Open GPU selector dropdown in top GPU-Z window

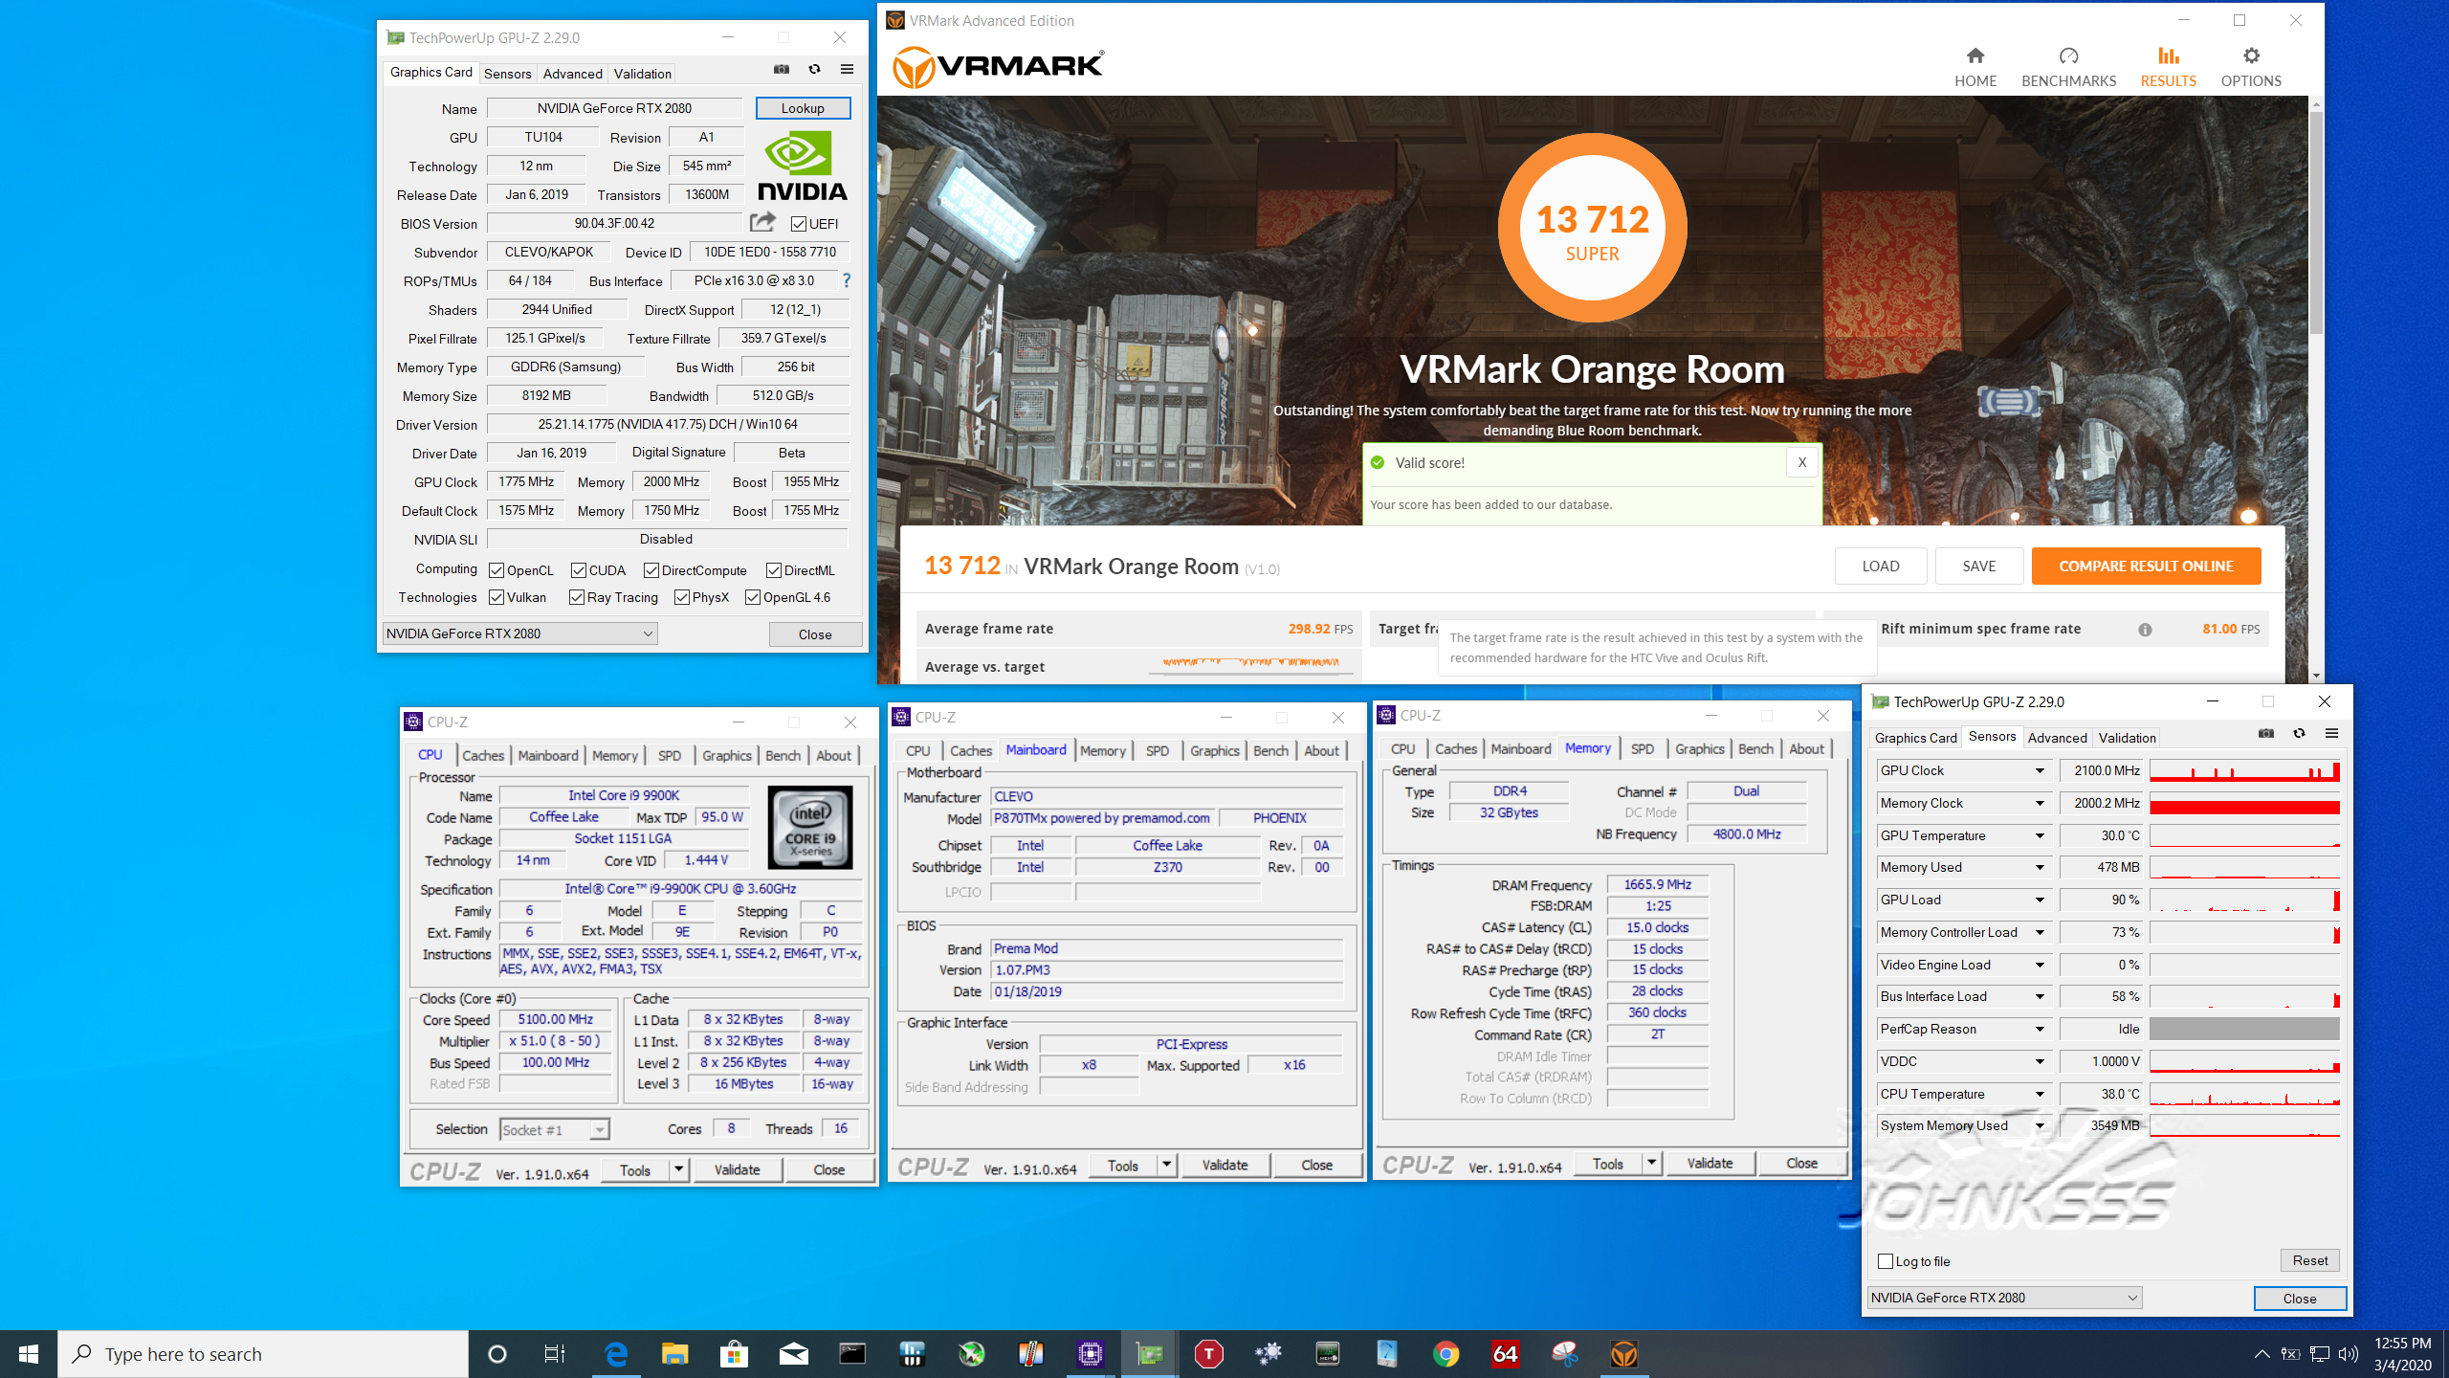[x=519, y=633]
